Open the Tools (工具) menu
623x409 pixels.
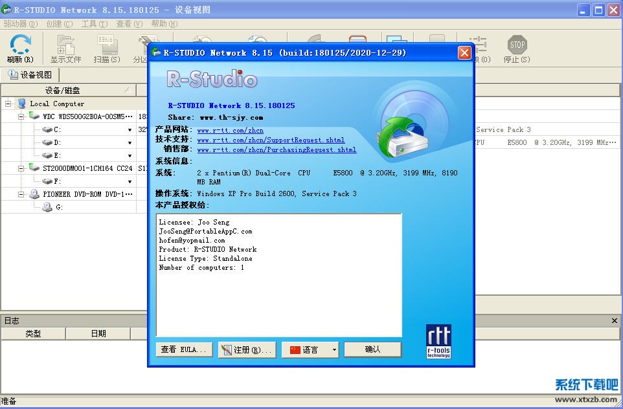point(94,24)
